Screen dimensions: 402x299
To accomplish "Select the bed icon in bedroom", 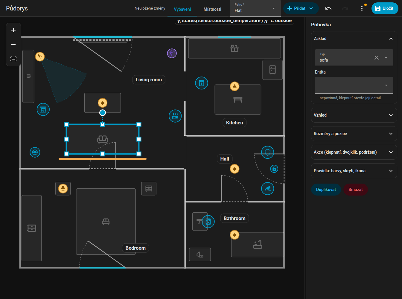I will [106, 222].
